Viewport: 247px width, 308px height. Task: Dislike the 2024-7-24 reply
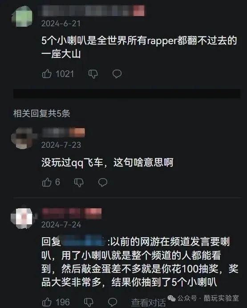pos(89,302)
